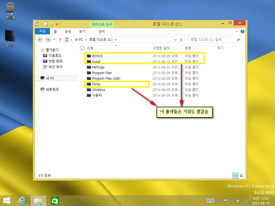Screen dimensions: 275x206
Task: Open the 보기 ribbon tab
Action: 82,31
